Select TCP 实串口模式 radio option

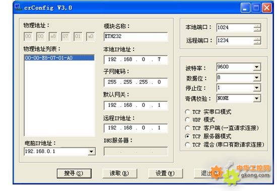(x=187, y=112)
